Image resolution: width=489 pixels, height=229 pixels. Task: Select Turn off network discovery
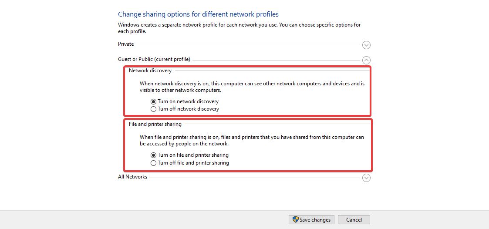153,109
